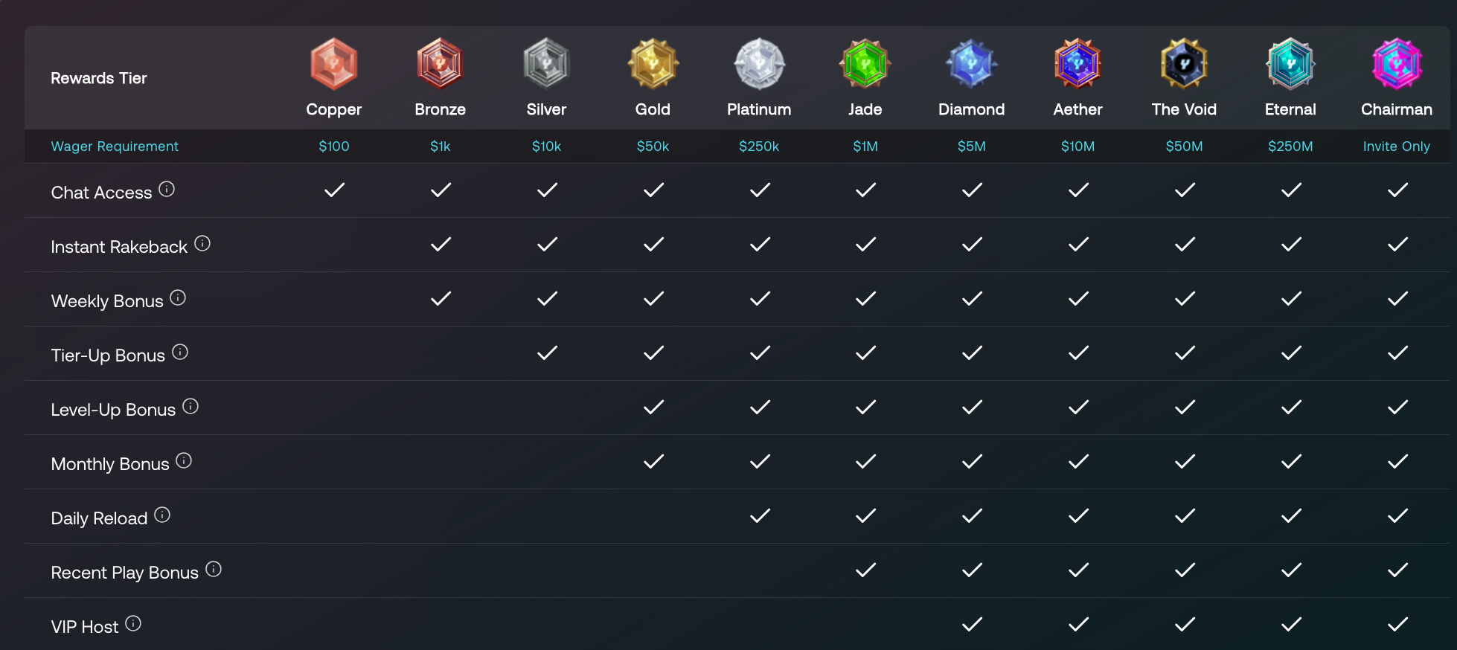
Task: Click info icon beside VIP Host
Action: (x=133, y=624)
